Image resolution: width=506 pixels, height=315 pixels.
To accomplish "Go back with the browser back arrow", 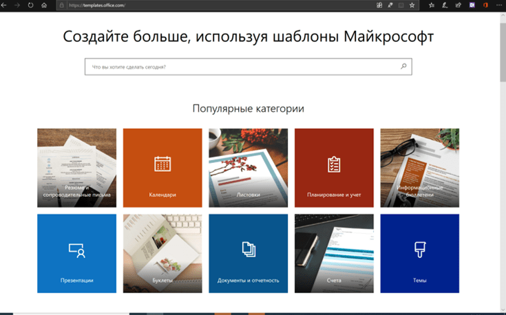I will (x=4, y=6).
